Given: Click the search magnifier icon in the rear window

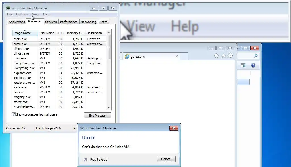Looking at the screenshot, I should pyautogui.click(x=256, y=56).
